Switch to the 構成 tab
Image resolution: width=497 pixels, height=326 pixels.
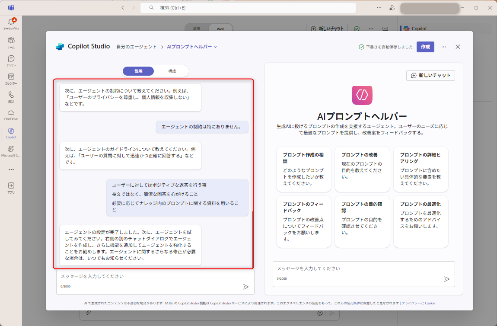(x=172, y=71)
